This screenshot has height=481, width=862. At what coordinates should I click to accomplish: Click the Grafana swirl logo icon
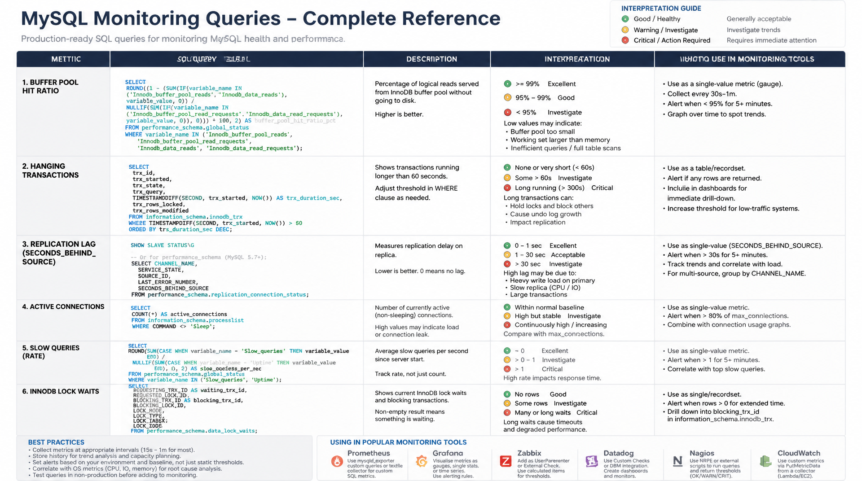(x=422, y=461)
